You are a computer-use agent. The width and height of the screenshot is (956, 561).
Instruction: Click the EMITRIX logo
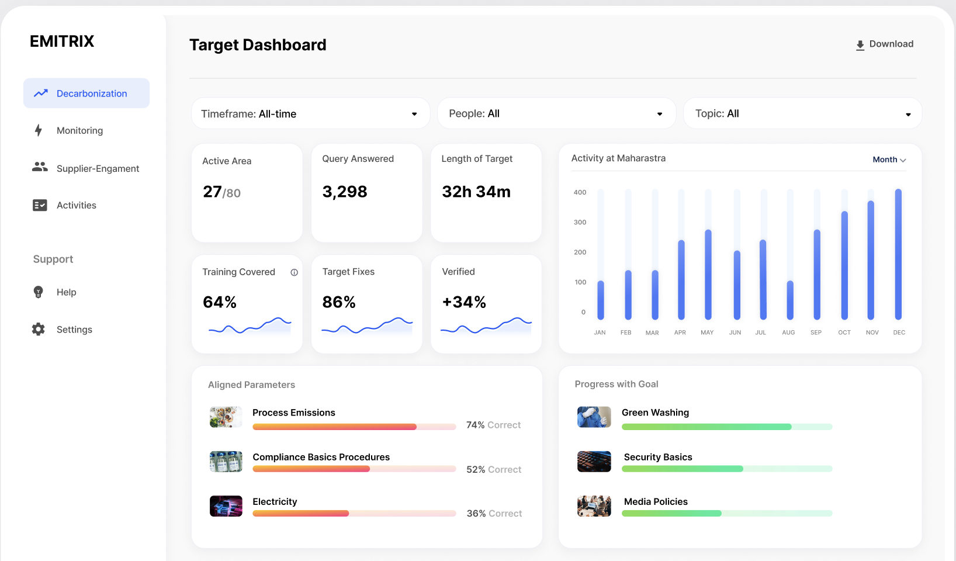point(61,41)
